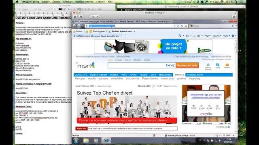Open Favoris star button
This screenshot has height=145, width=259.
click(x=78, y=31)
